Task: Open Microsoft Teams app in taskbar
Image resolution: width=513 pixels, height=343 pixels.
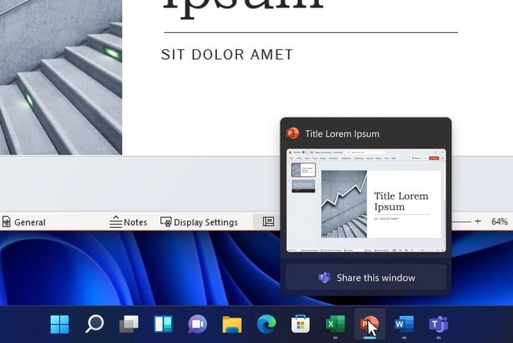Action: [438, 324]
